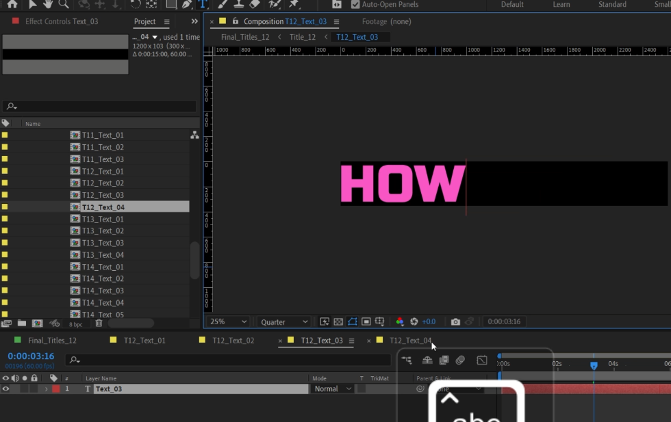The image size is (671, 422).
Task: Select the Default workspace
Action: [512, 4]
